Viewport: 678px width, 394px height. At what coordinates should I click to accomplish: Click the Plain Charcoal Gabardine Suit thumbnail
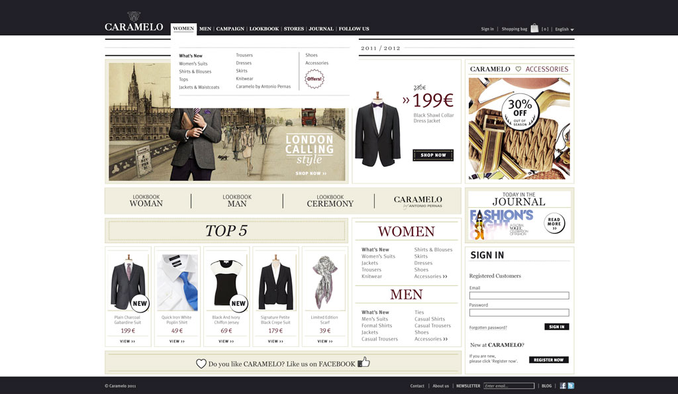[x=128, y=281]
